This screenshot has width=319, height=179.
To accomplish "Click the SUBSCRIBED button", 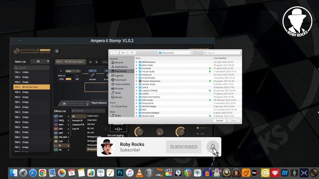I will (184, 147).
